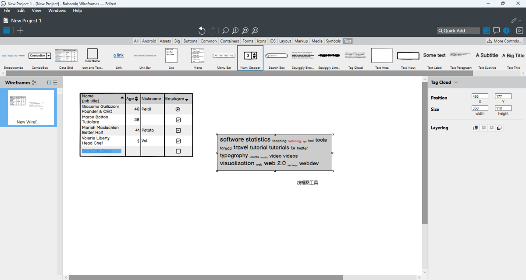
Task: Click the zoom out magnifier icon
Action: 225,30
